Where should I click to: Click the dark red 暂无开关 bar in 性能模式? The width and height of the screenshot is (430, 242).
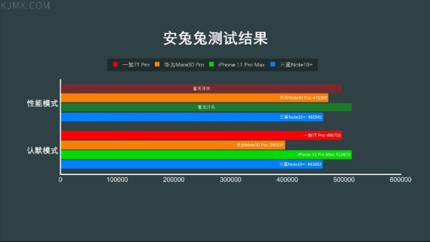(x=201, y=88)
